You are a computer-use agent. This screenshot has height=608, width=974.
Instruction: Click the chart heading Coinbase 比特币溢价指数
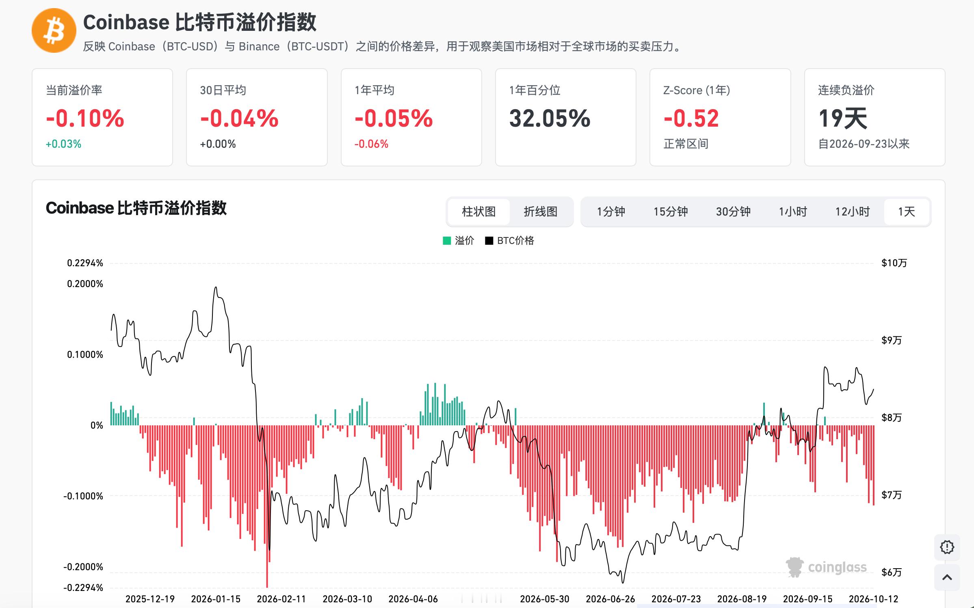coord(136,208)
